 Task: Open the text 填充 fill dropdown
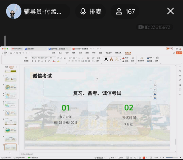tap(126, 58)
